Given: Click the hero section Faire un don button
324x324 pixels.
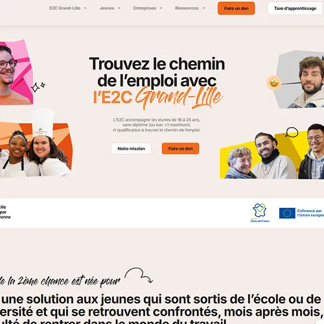Looking at the screenshot, I should (x=180, y=148).
